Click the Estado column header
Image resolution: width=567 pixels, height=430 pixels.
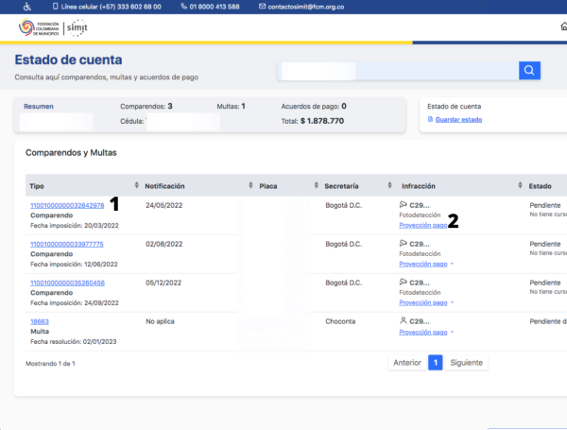tap(541, 186)
